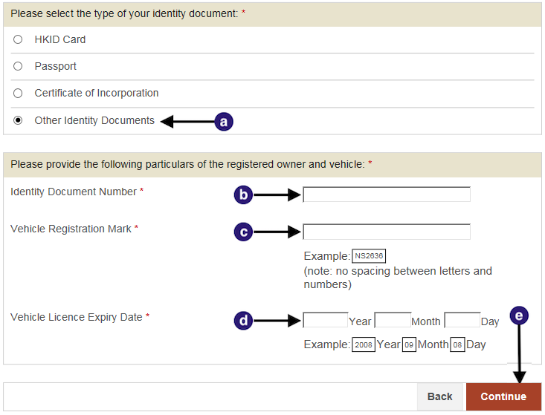
Task: Click the expiry date Day field
Action: tap(462, 319)
